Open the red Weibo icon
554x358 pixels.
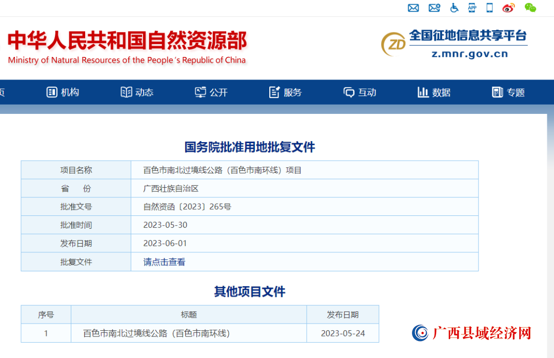[x=508, y=8]
